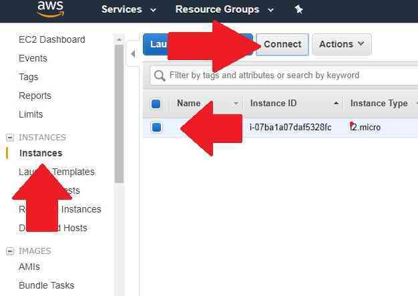Open the Name column dropdown arrow

pyautogui.click(x=236, y=104)
